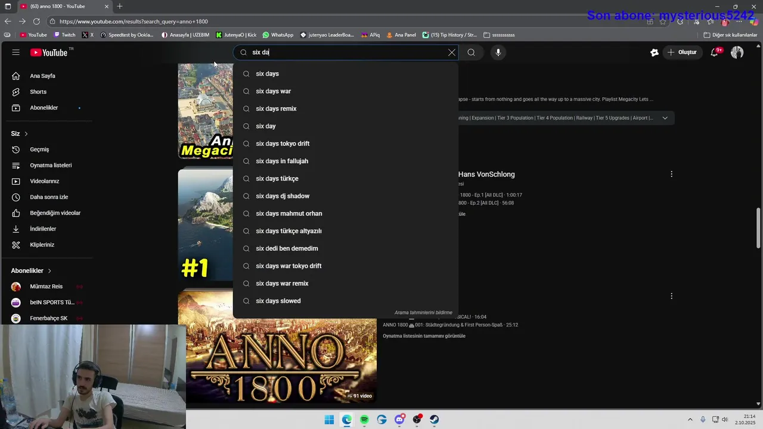This screenshot has width=763, height=429.
Task: Open the account avatar menu
Action: tap(737, 52)
